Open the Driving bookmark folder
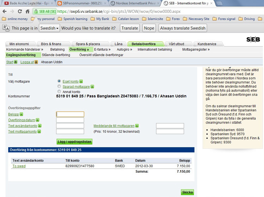 point(247,19)
